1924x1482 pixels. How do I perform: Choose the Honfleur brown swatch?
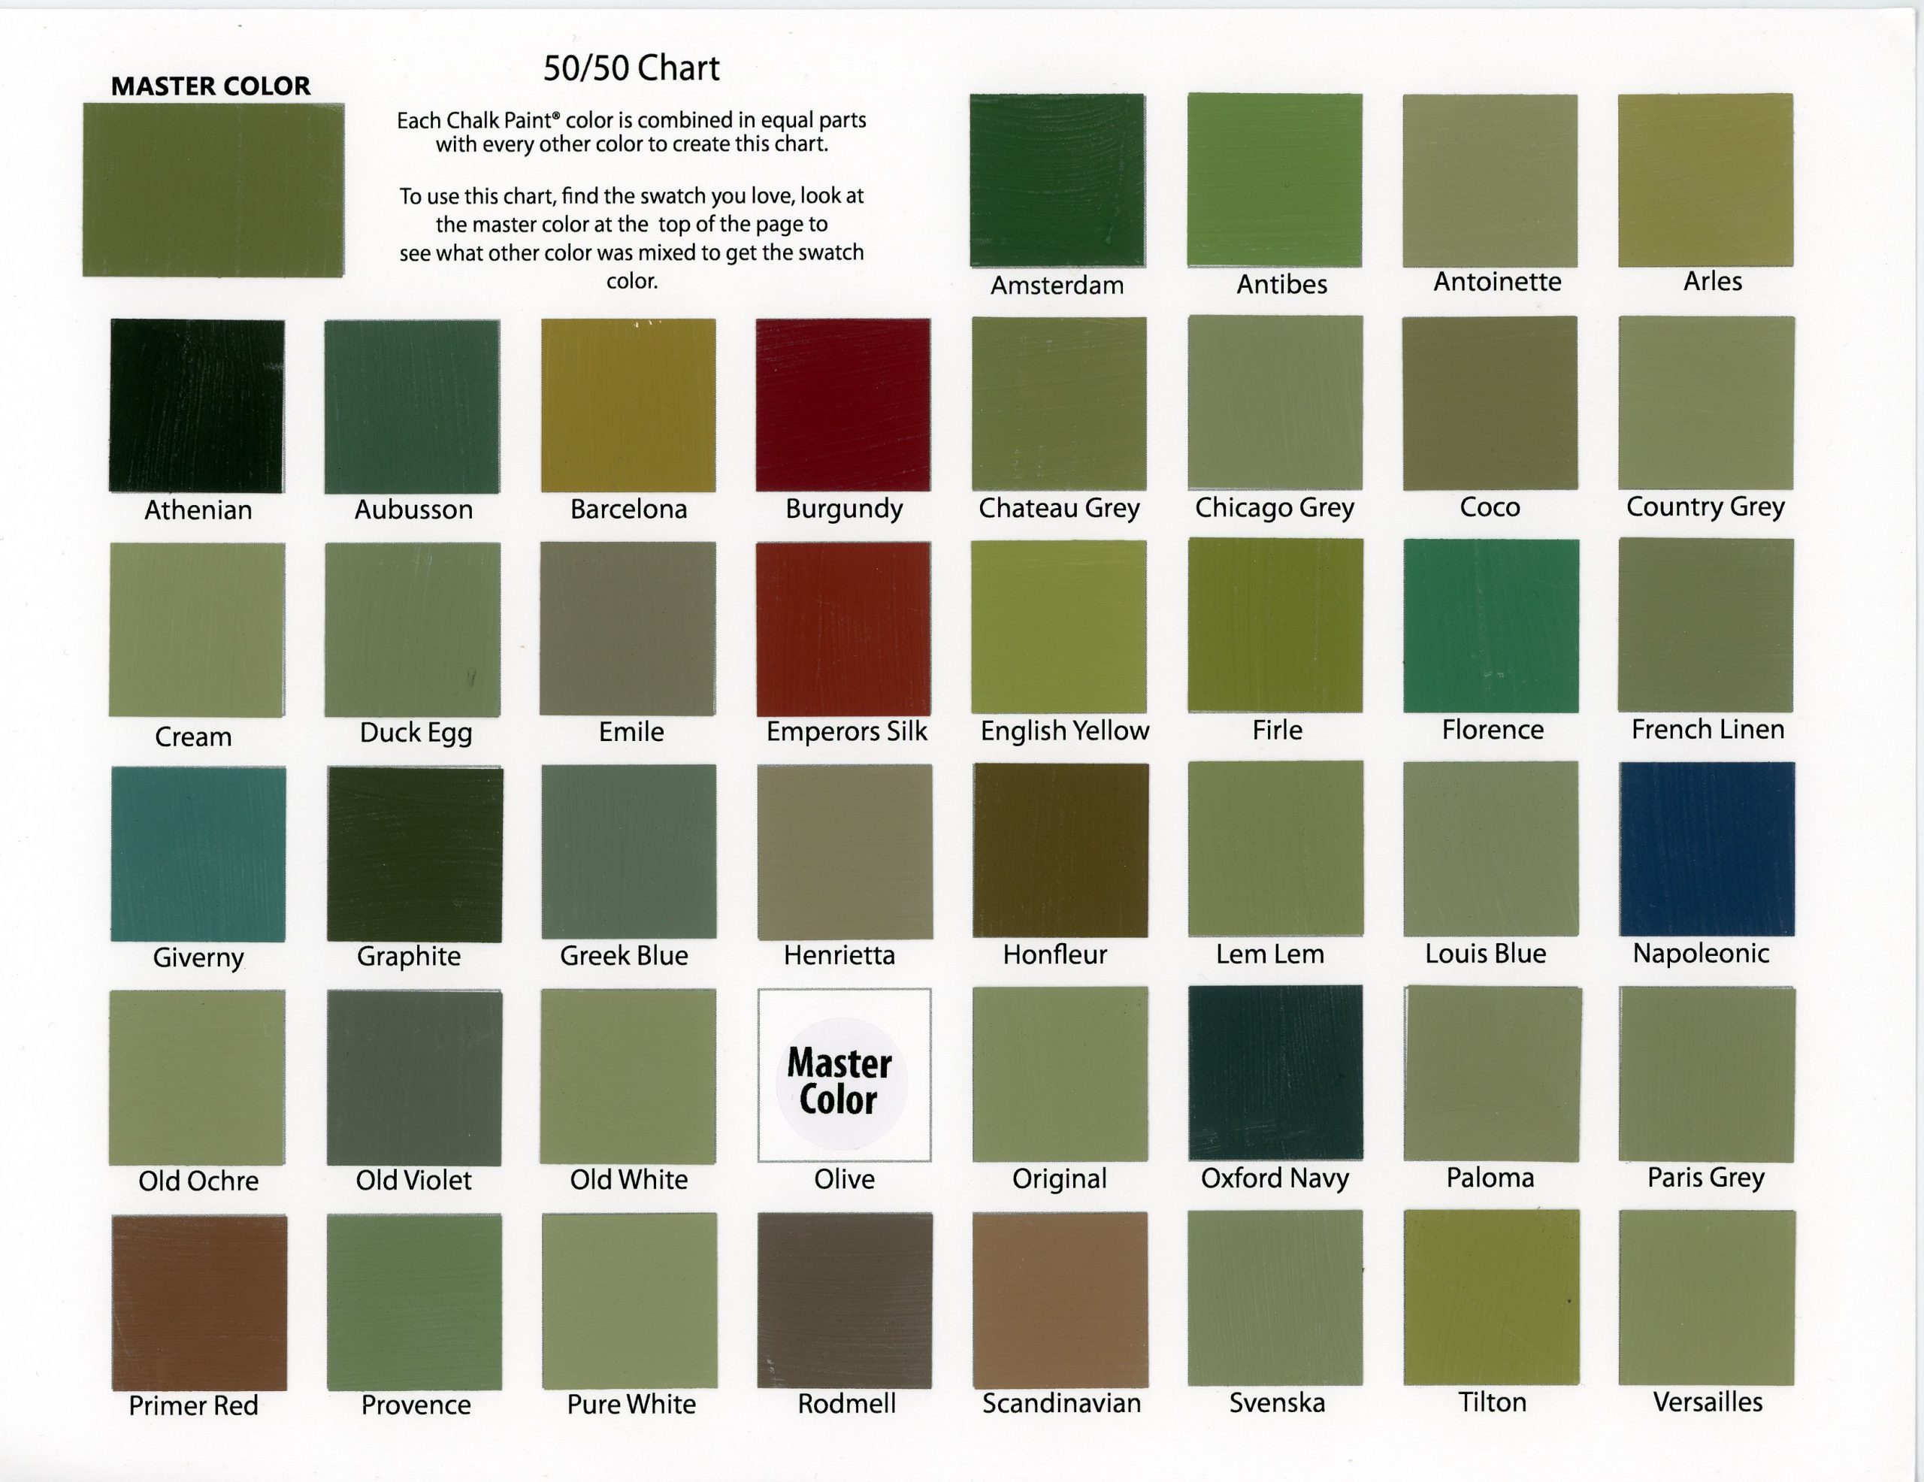1060,850
